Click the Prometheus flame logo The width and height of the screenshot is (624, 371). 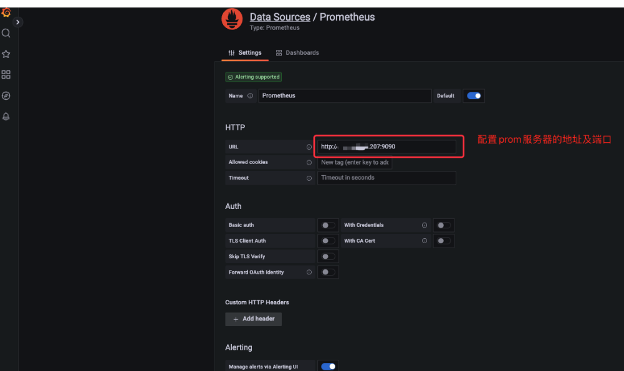[x=232, y=19]
